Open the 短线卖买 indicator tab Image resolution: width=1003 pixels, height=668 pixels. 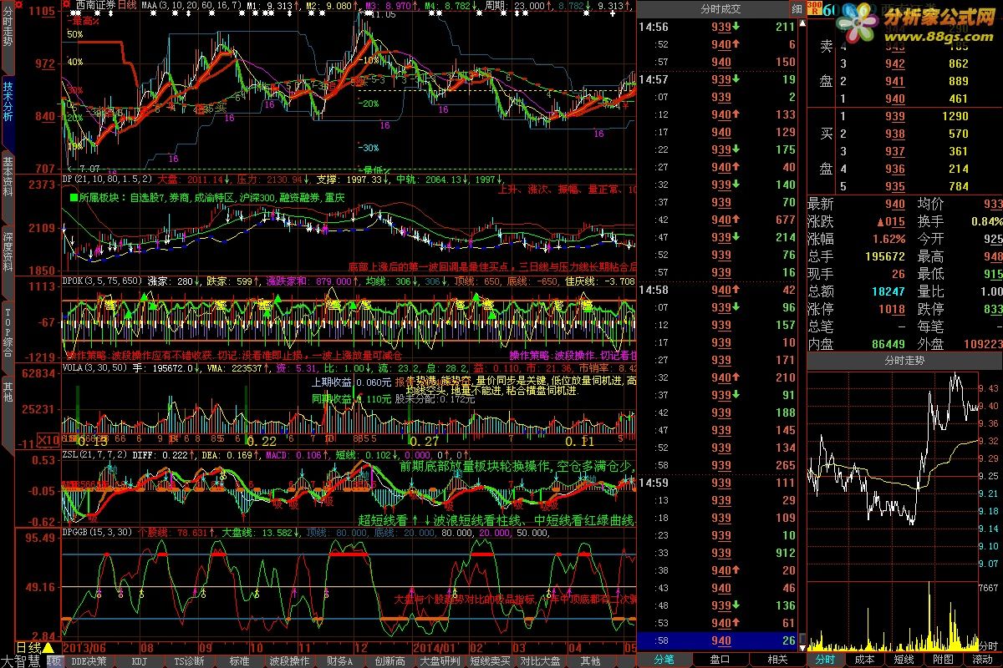pos(490,660)
